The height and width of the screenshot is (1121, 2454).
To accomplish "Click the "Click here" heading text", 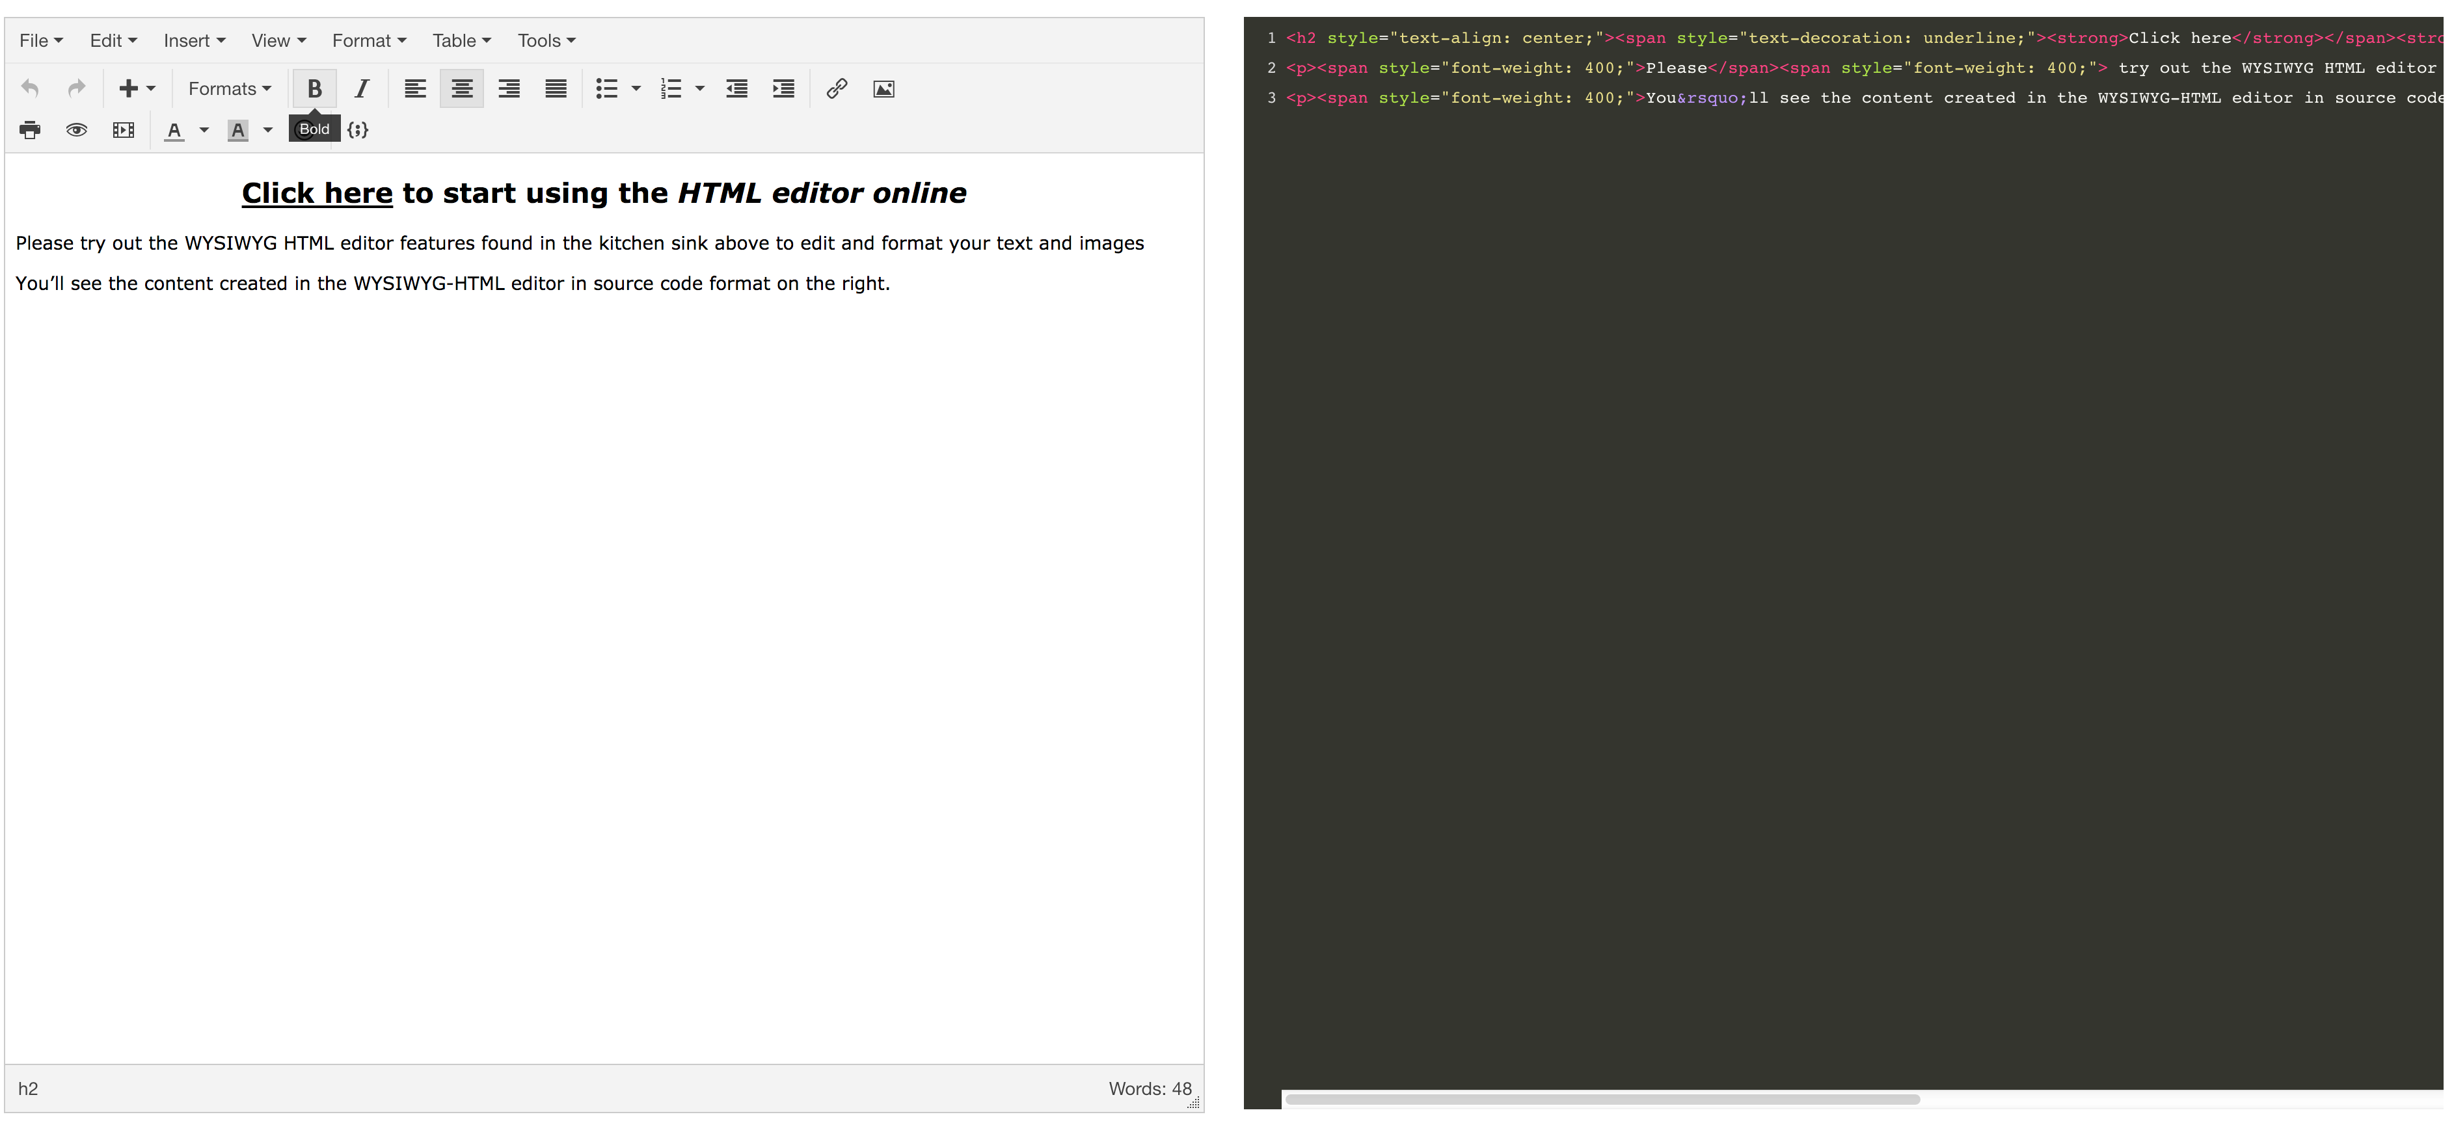I will (316, 193).
